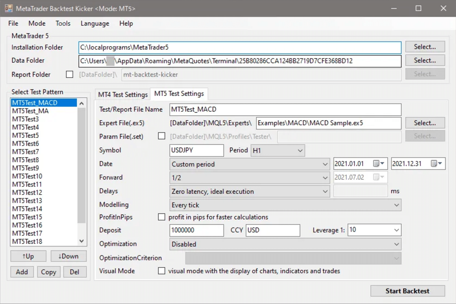
Task: Toggle ProfitInPips checkbox
Action: (161, 217)
